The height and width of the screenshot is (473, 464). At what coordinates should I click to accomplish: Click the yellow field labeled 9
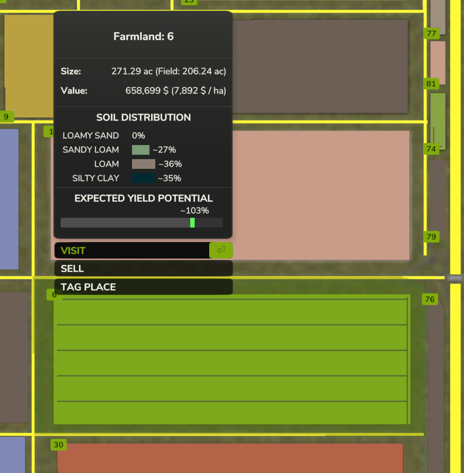[29, 66]
